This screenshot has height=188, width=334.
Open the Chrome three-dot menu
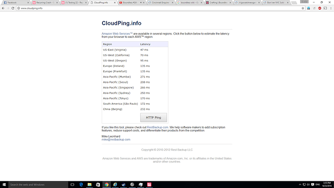pyautogui.click(x=331, y=8)
